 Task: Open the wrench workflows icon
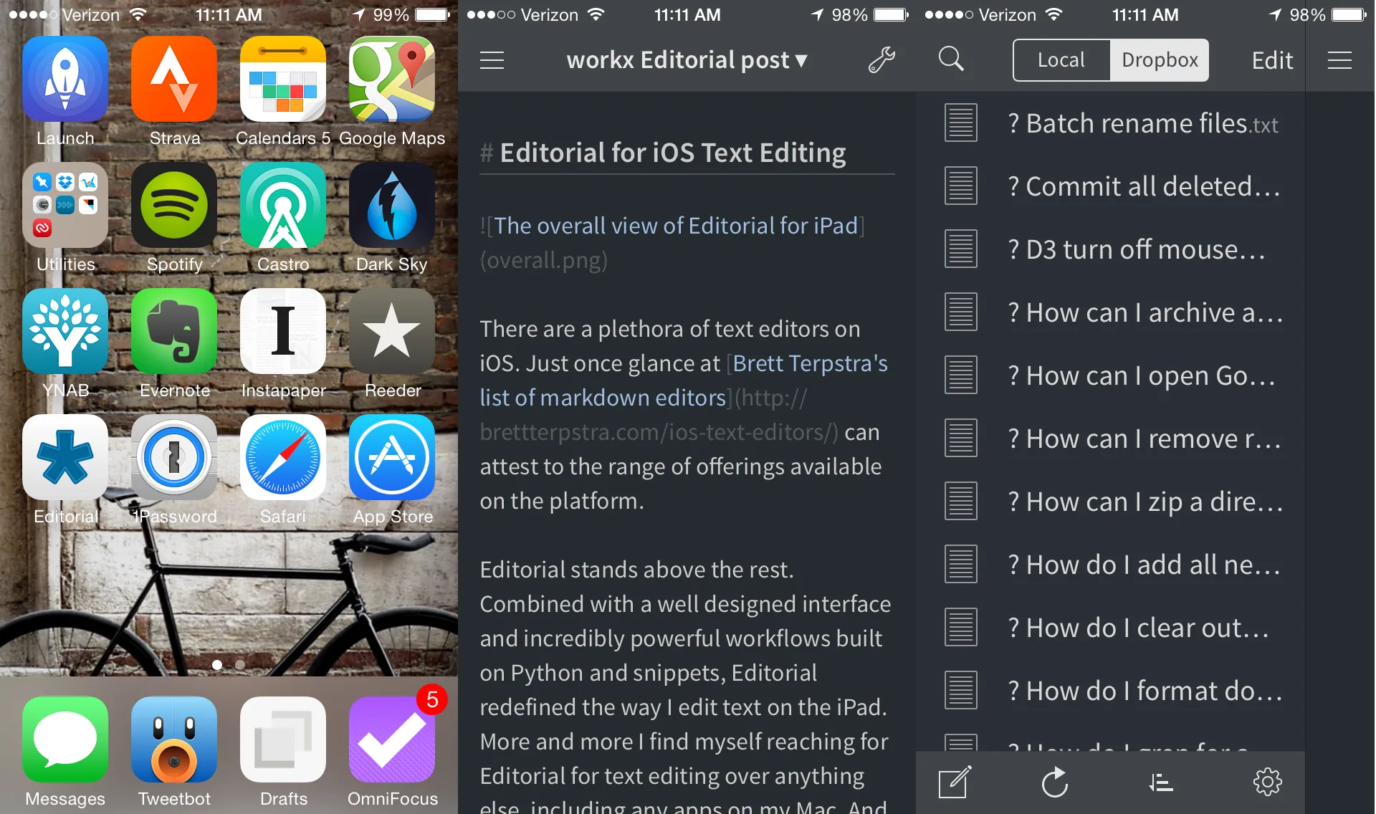pos(881,60)
